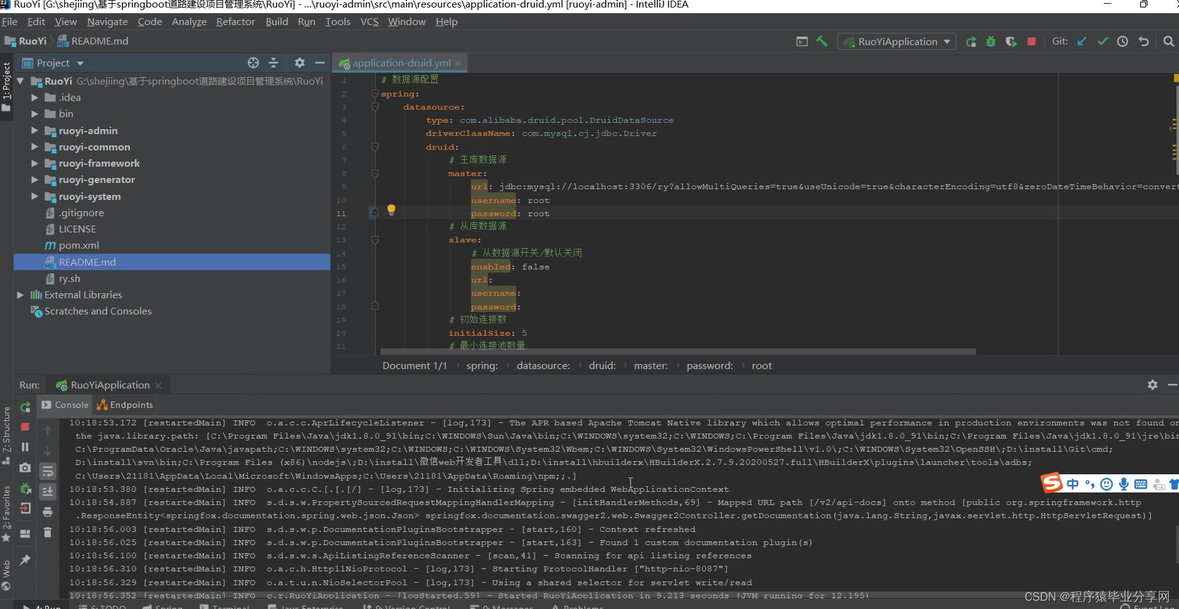
Task: Click README.md breadcrumb in navigation bar
Action: point(93,41)
